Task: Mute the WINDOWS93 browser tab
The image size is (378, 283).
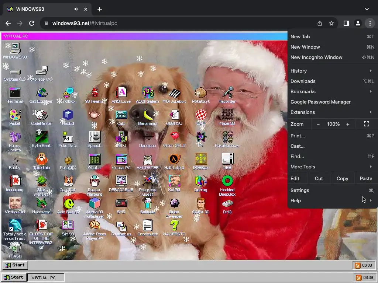Action: point(76,9)
